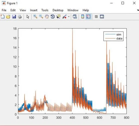Enable the Rotate 3D tool
The height and width of the screenshot is (126, 139).
click(53, 17)
